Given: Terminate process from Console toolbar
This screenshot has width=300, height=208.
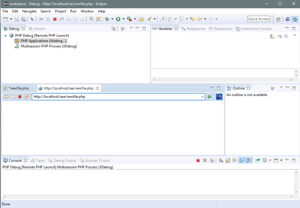Looking at the screenshot, I should pyautogui.click(x=198, y=160).
